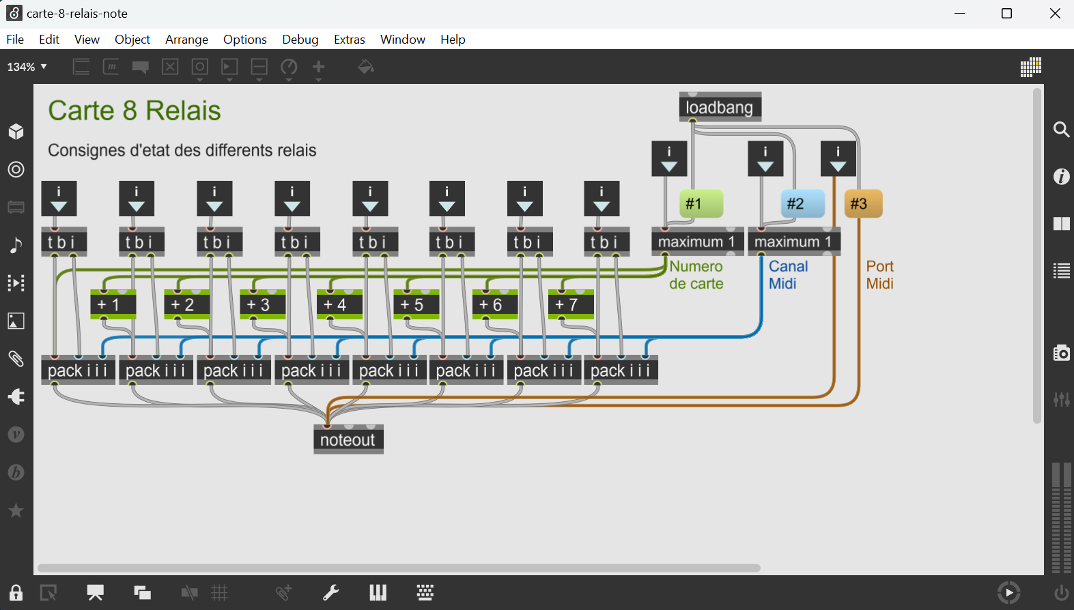Viewport: 1074px width, 610px height.
Task: Click the horizontal scrollbar of the patcher
Action: [399, 568]
